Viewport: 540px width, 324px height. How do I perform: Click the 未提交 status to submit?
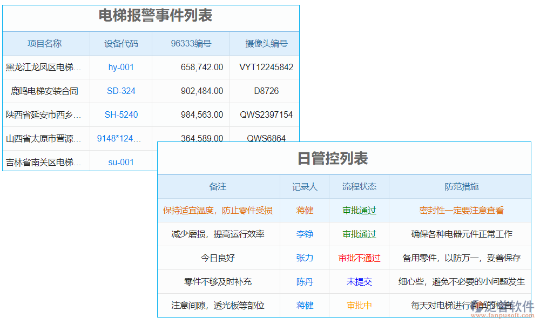[359, 281]
